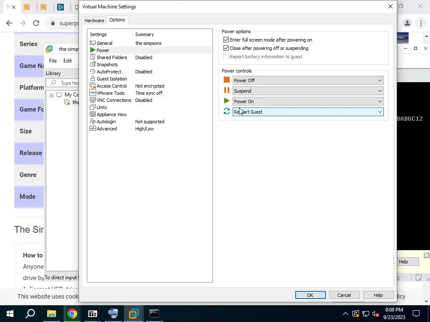Click the Help button in background window
Screen dimensions: 430x322
point(408,262)
